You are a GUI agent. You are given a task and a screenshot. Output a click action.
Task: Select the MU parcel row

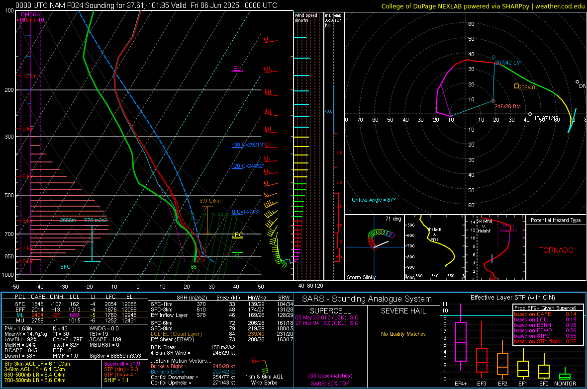(75, 320)
